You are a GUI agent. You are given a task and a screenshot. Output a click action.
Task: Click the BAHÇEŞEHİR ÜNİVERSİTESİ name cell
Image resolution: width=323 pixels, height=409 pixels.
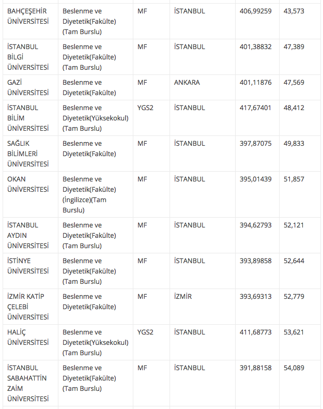point(28,16)
